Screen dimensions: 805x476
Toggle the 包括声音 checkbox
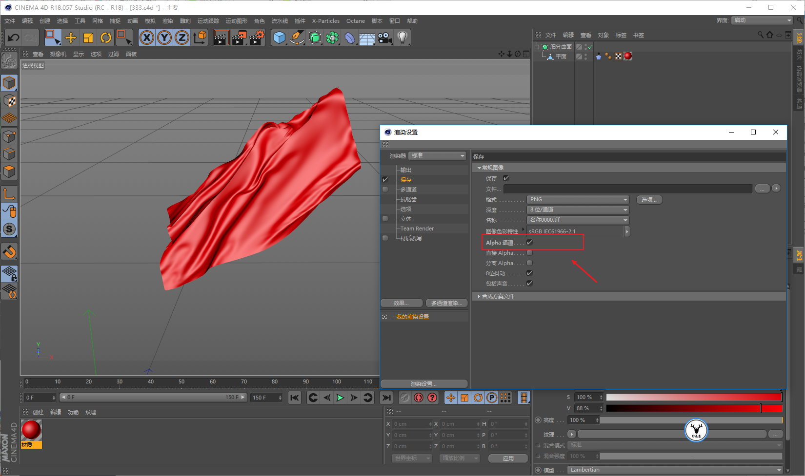tap(529, 283)
